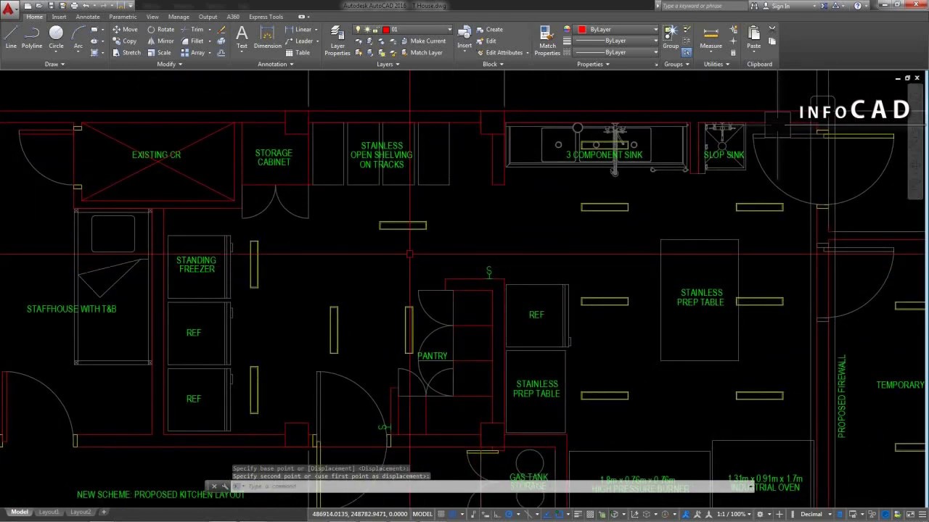Expand the Modify panel
The image size is (929, 522).
coord(169,64)
